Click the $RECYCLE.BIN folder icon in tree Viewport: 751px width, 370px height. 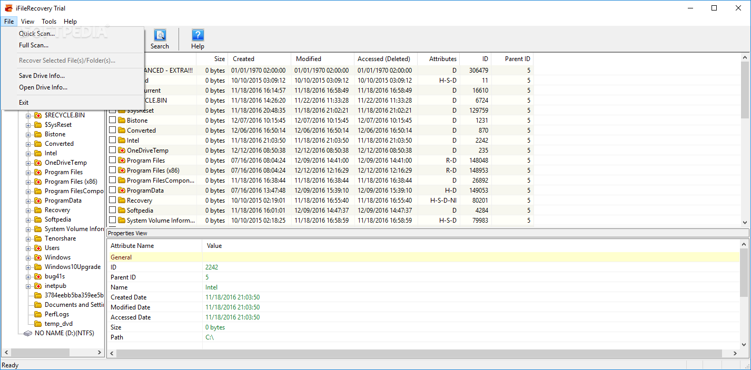(38, 115)
